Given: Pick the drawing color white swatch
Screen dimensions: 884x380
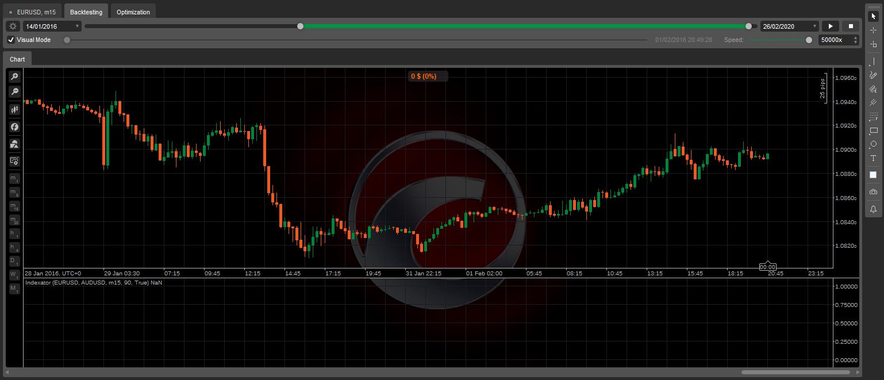Looking at the screenshot, I should (873, 175).
